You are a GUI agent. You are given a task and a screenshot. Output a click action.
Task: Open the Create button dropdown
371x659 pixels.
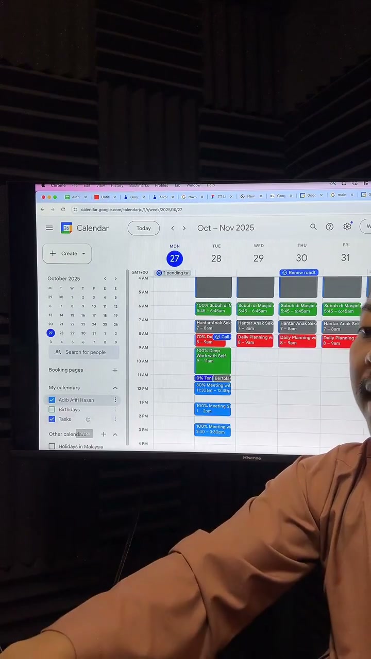click(83, 254)
